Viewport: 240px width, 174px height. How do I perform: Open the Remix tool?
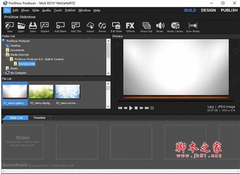(x=102, y=26)
